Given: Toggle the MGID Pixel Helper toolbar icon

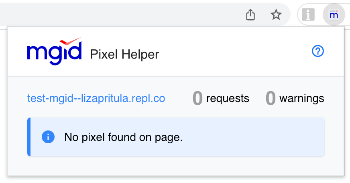Looking at the screenshot, I should tap(334, 15).
